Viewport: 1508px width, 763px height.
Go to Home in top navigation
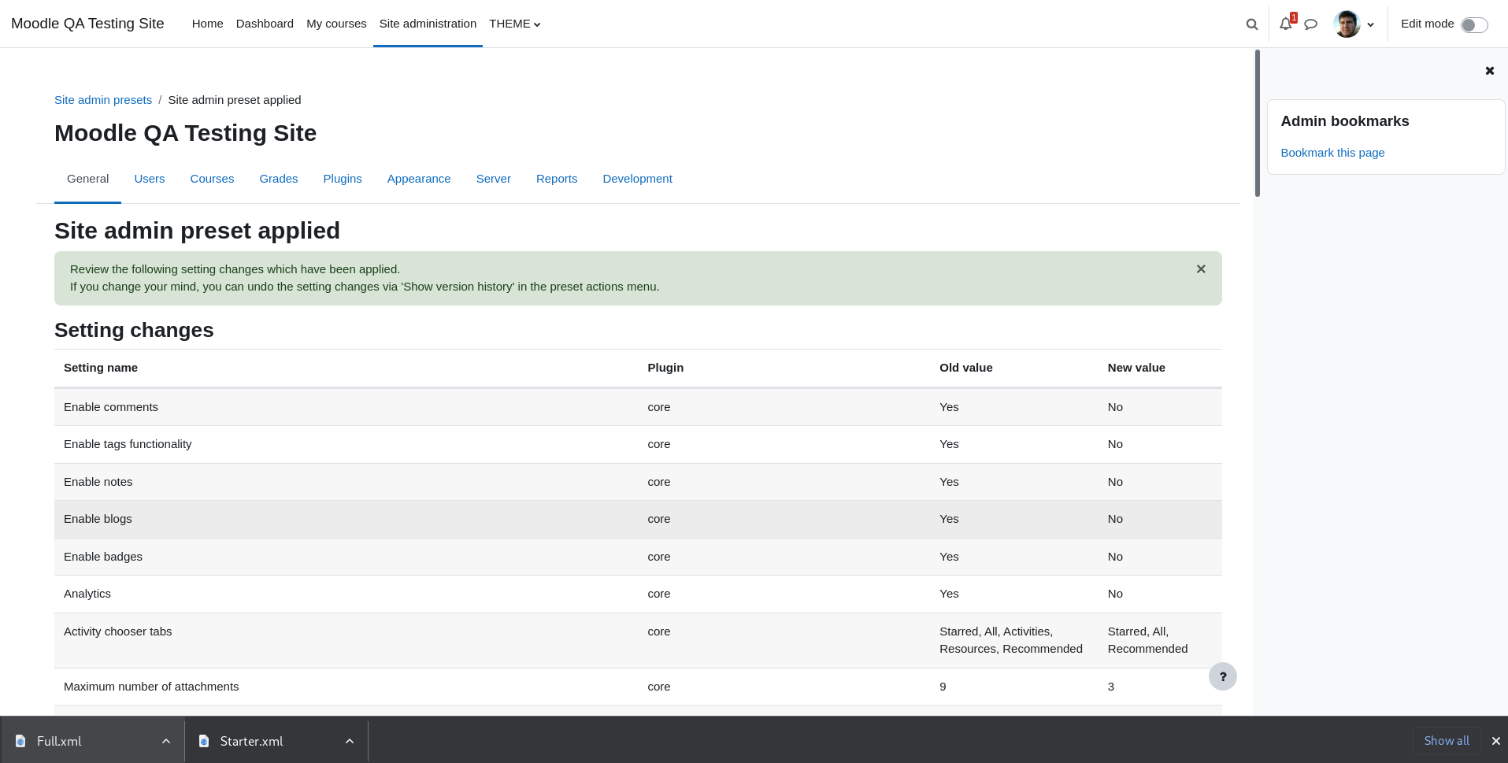click(207, 24)
